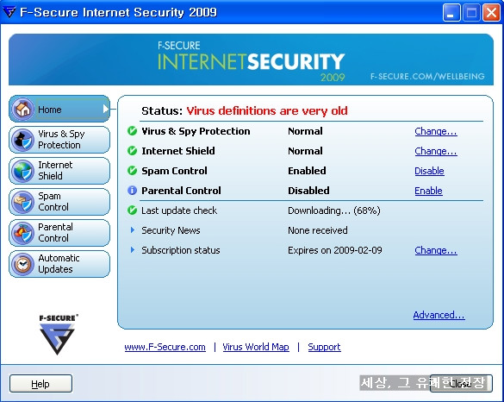
Task: Click the Automatic Updates clock icon
Action: [22, 264]
